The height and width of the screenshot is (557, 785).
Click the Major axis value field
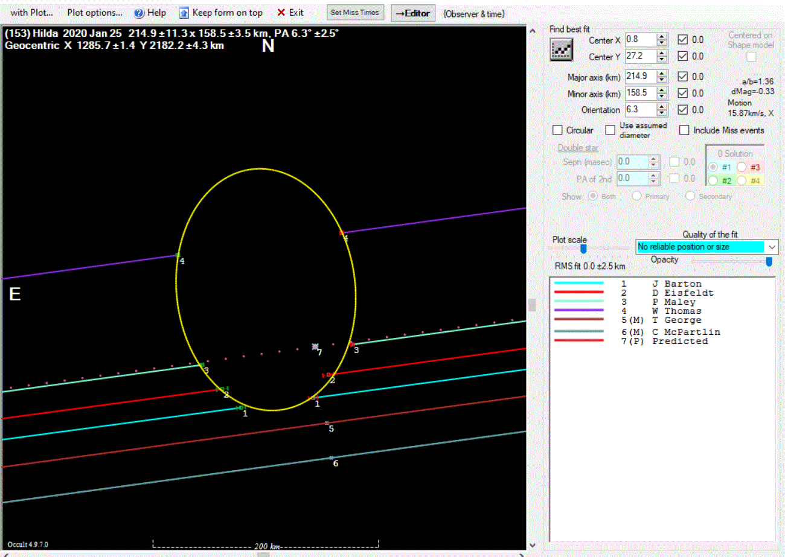(641, 77)
